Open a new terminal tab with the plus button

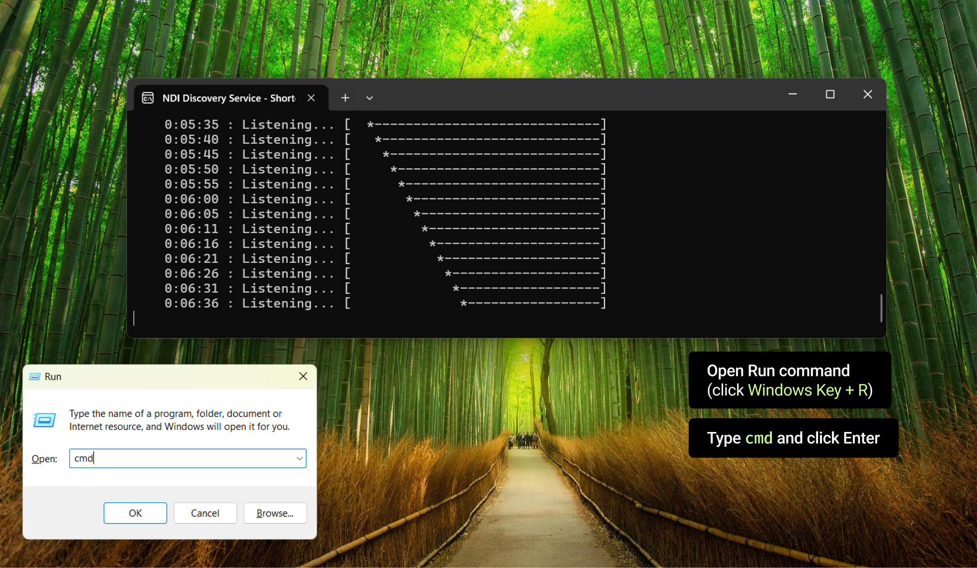[x=345, y=98]
